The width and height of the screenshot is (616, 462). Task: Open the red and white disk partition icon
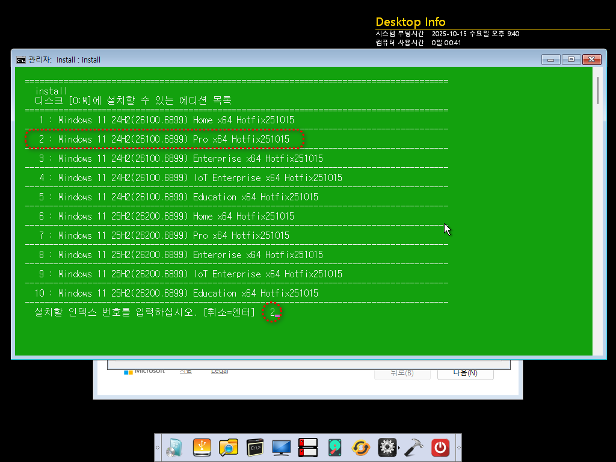pyautogui.click(x=307, y=448)
